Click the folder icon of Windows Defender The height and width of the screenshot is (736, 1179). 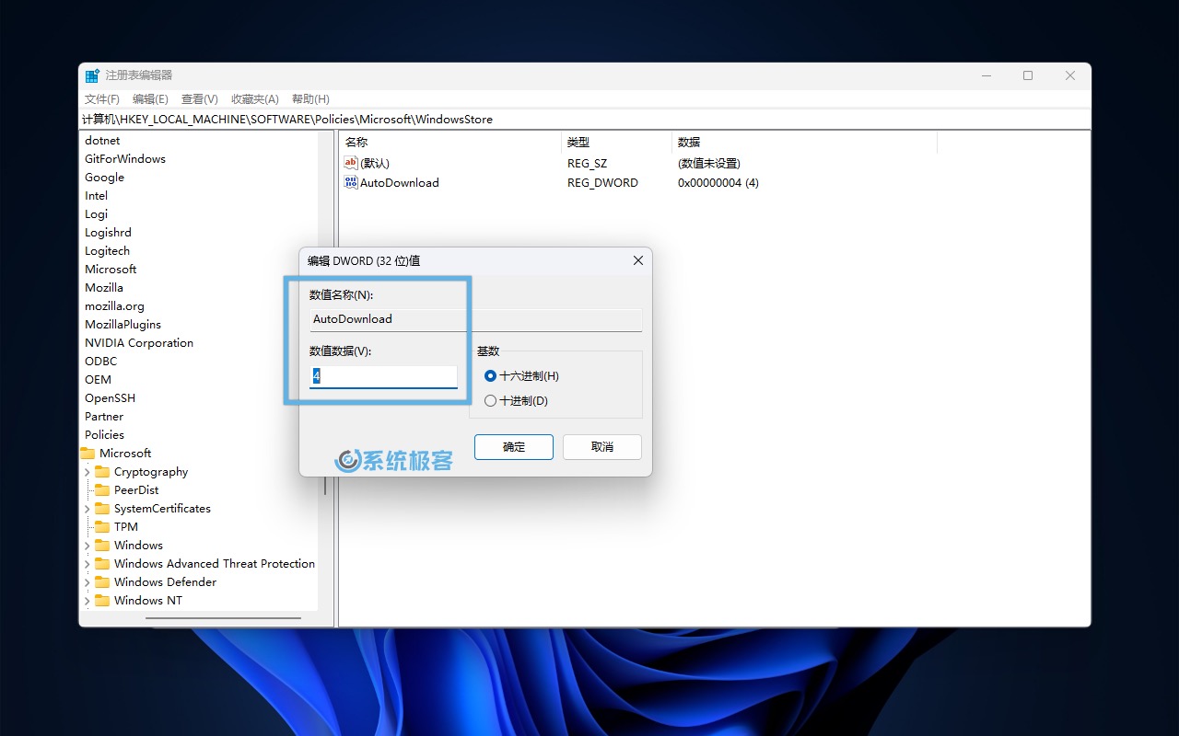pos(104,581)
